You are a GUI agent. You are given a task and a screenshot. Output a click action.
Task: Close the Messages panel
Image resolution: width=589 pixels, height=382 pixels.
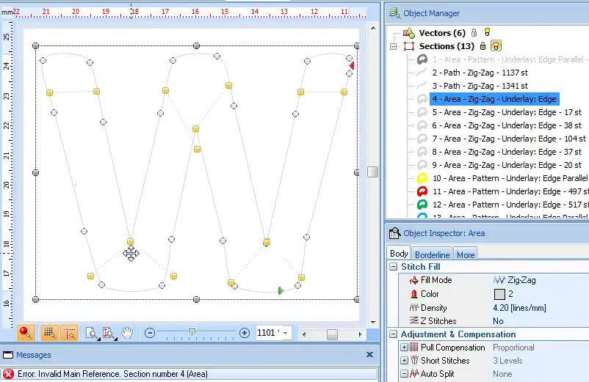[369, 355]
